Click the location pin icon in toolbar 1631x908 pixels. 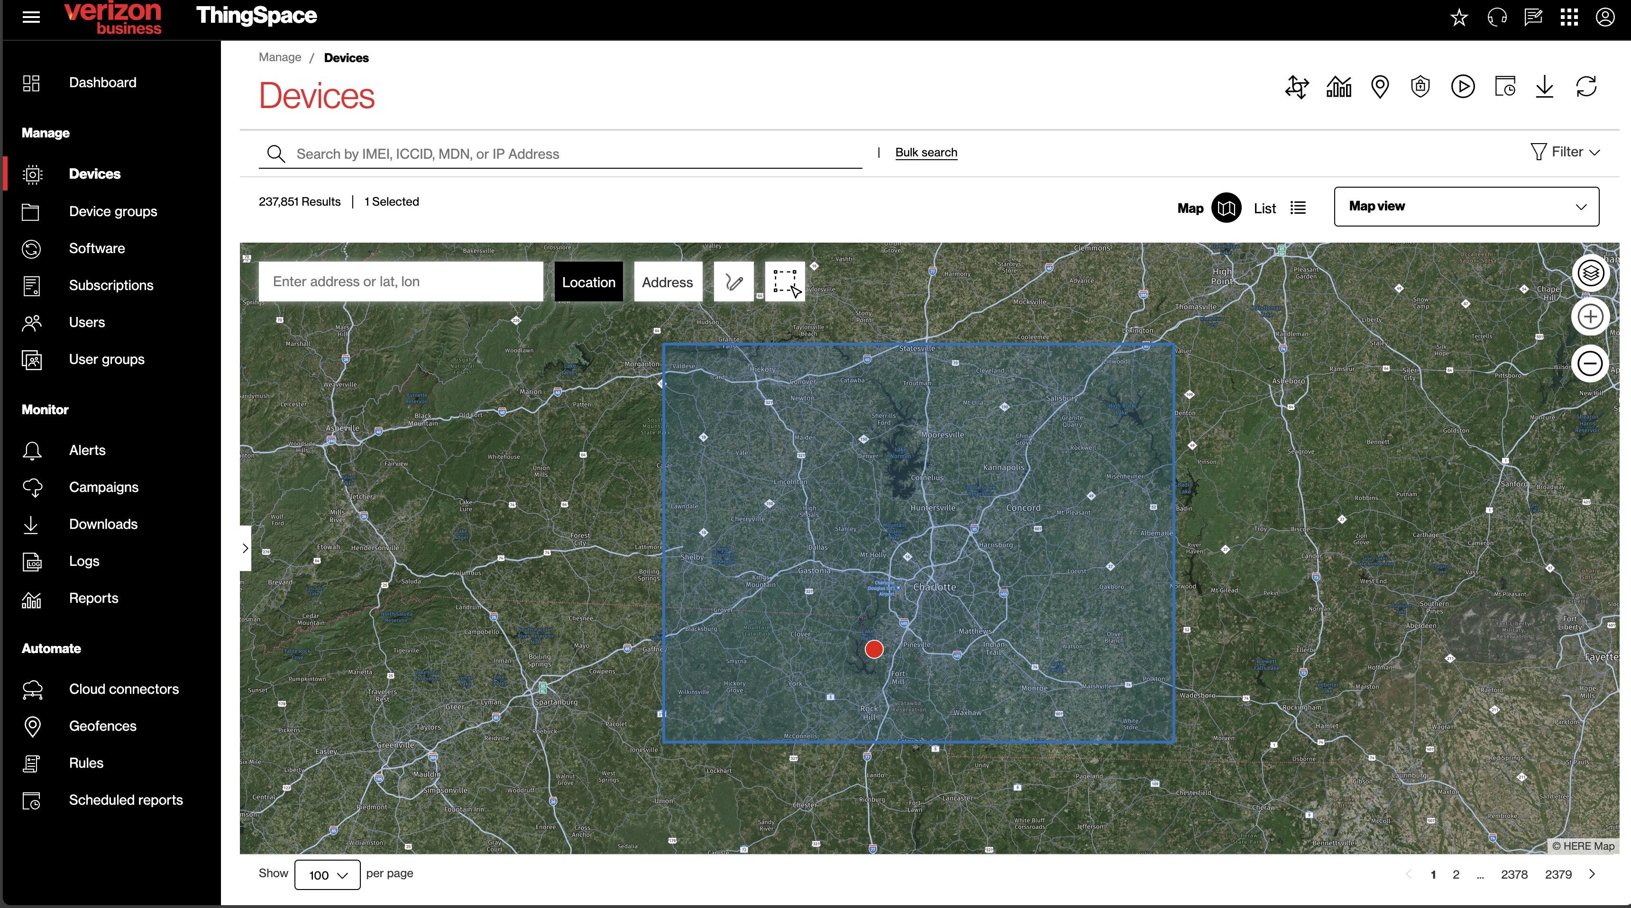click(x=1380, y=87)
